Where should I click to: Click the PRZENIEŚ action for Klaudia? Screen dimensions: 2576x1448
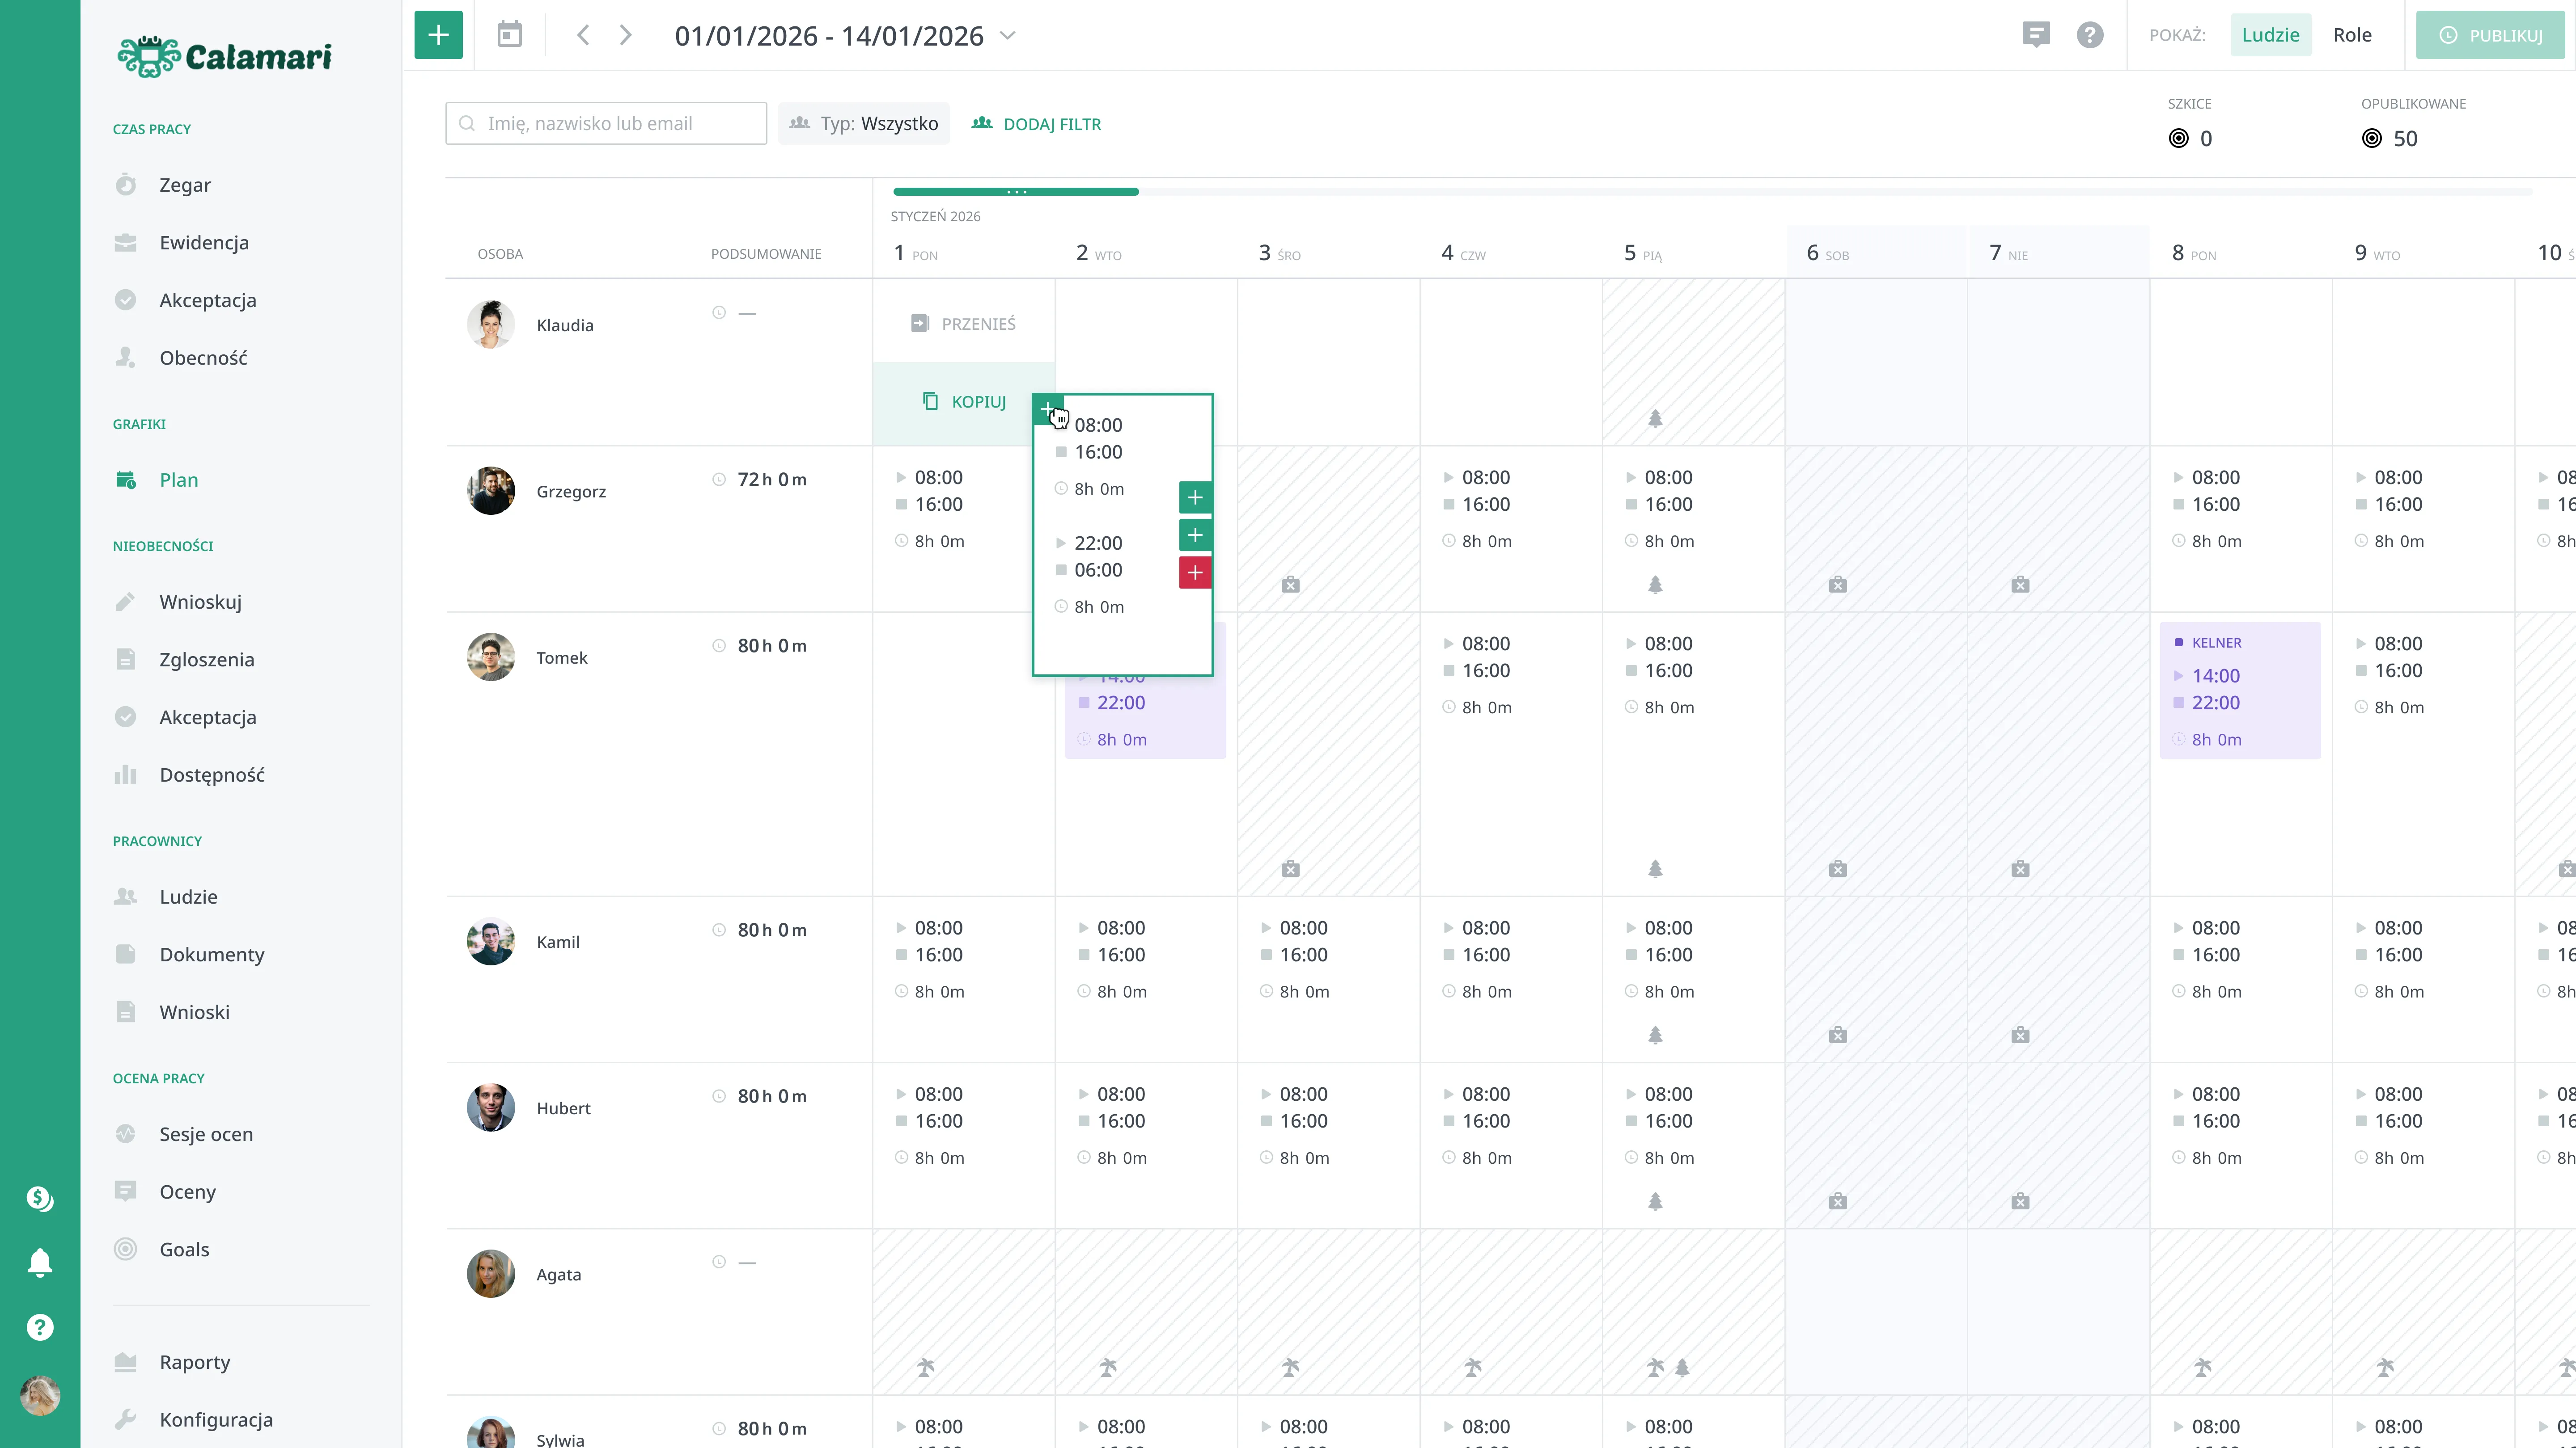963,323
